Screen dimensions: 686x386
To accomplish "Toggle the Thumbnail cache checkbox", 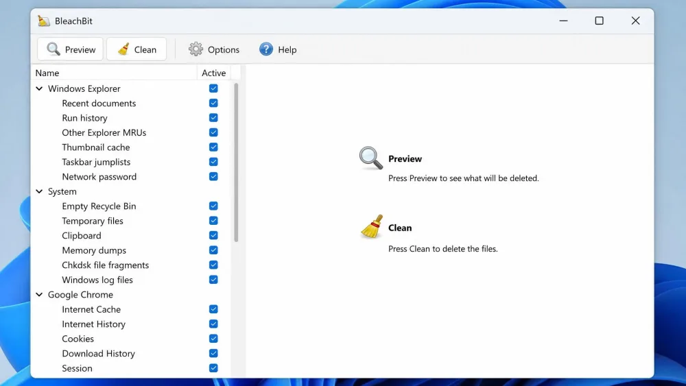I will click(213, 147).
